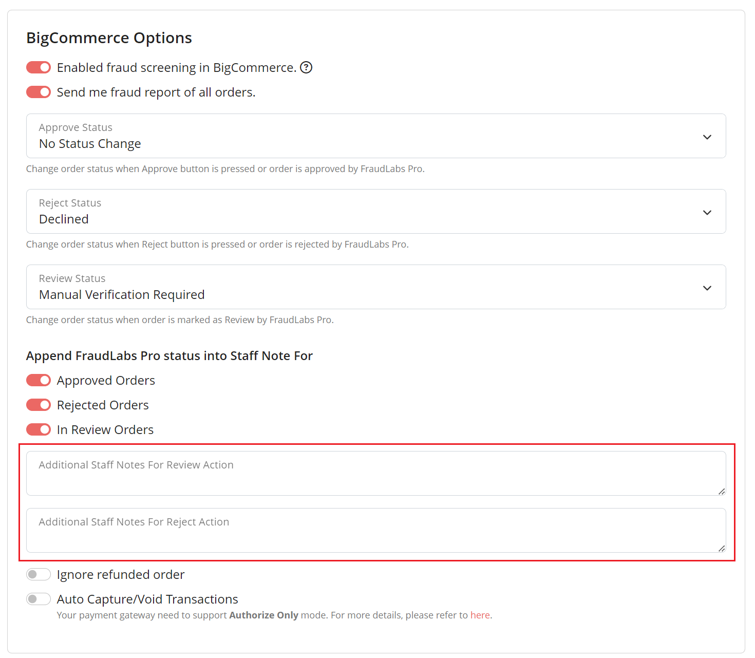Click the Review marked help description text
This screenshot has height=658, width=755.
pos(180,320)
